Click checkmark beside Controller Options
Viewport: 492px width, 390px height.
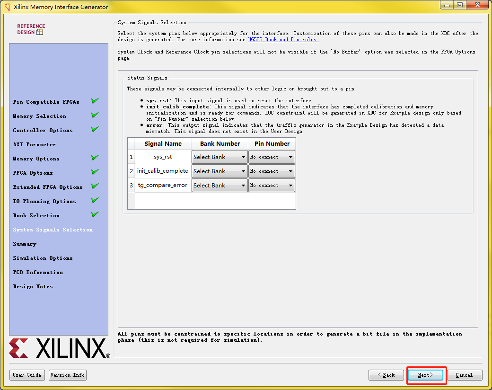point(95,129)
